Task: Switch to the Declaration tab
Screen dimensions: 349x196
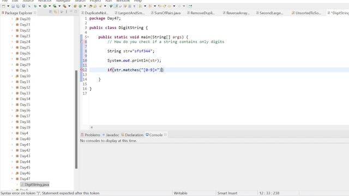Action: 132,135
